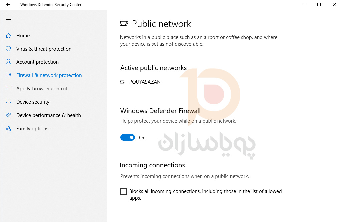This screenshot has height=222, width=342.
Task: Click the Device performance heart icon
Action: click(x=8, y=115)
